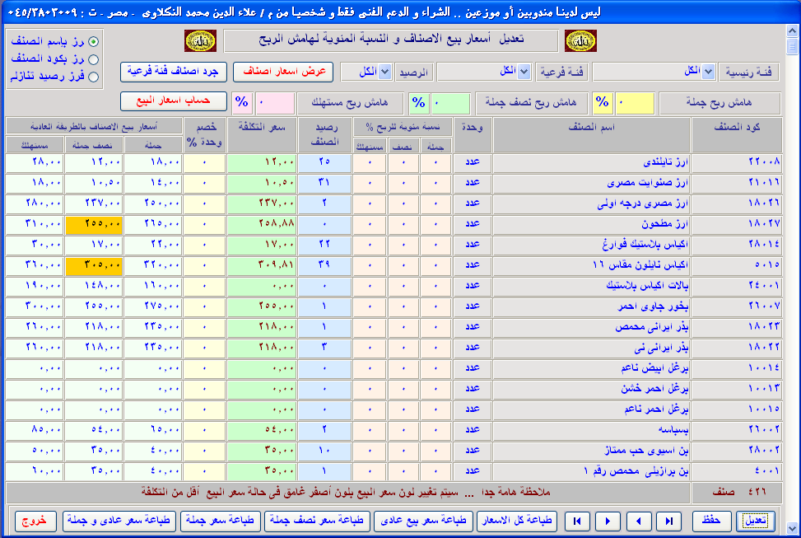This screenshot has width=801, height=538.
Task: Click the orange highlighted 255,00 price cell
Action: coord(93,223)
